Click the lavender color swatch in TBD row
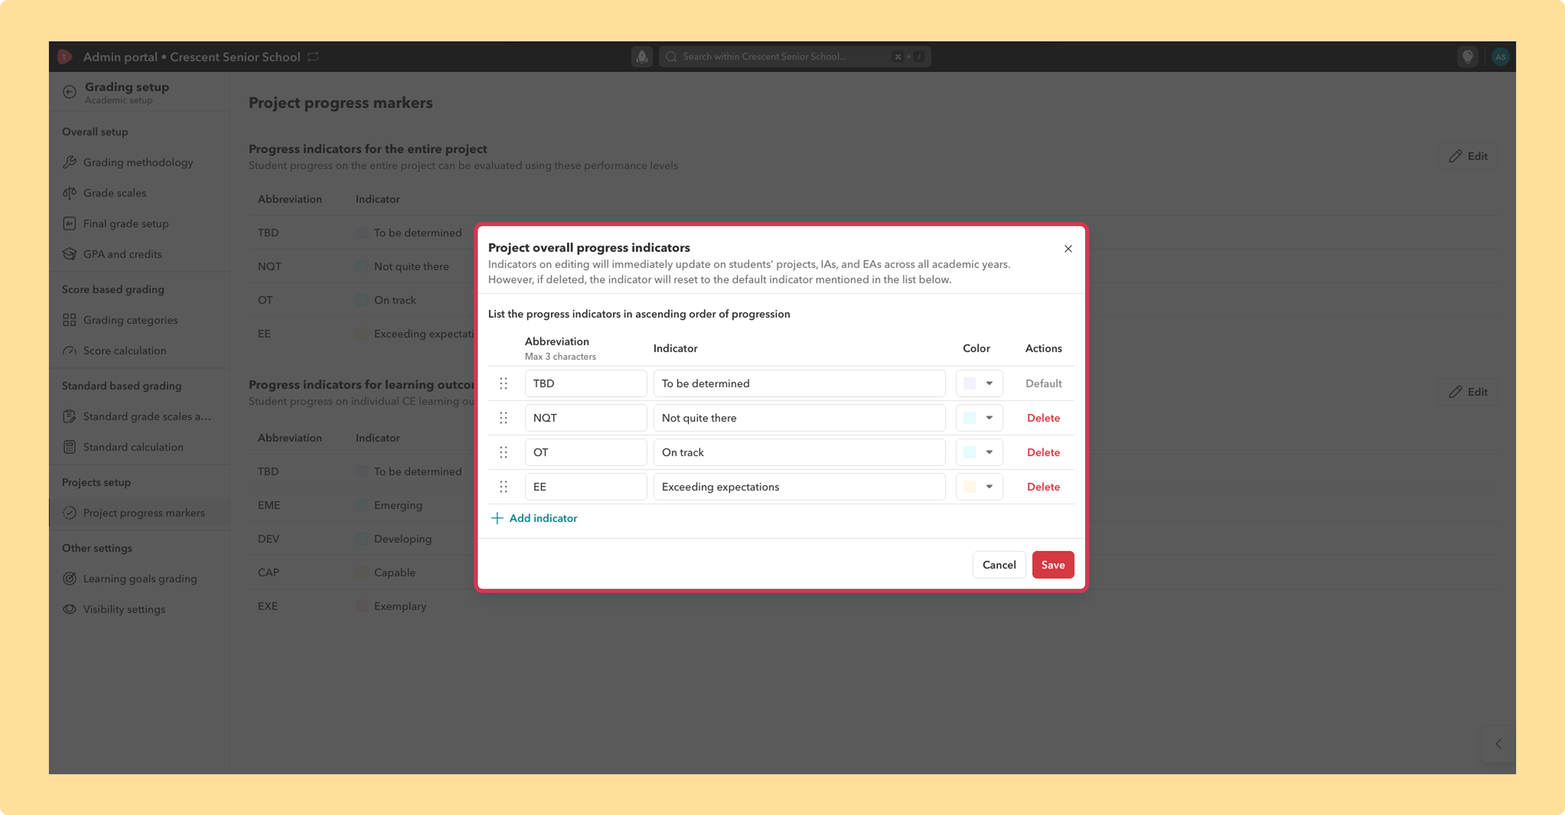1565x815 pixels. (x=970, y=383)
